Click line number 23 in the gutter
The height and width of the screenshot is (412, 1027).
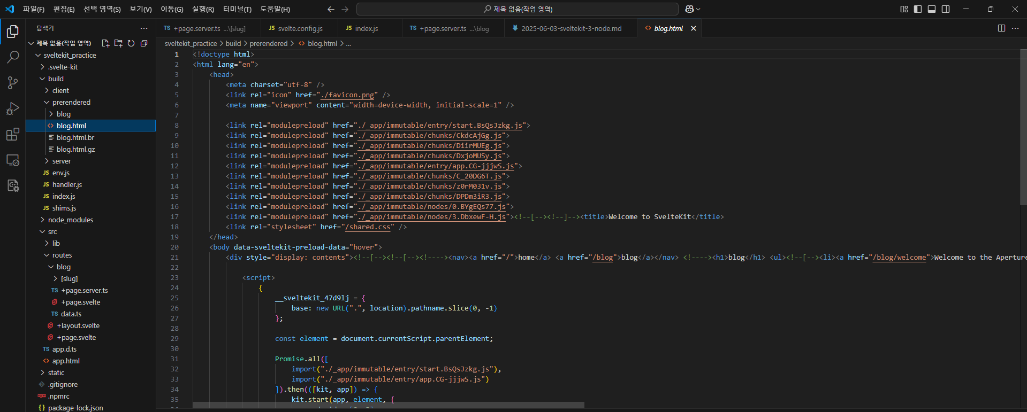tap(174, 277)
